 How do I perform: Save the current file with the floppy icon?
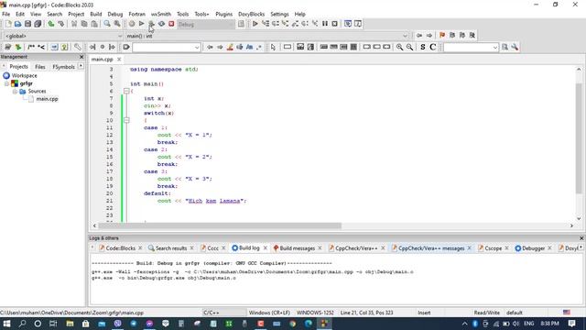click(x=27, y=24)
